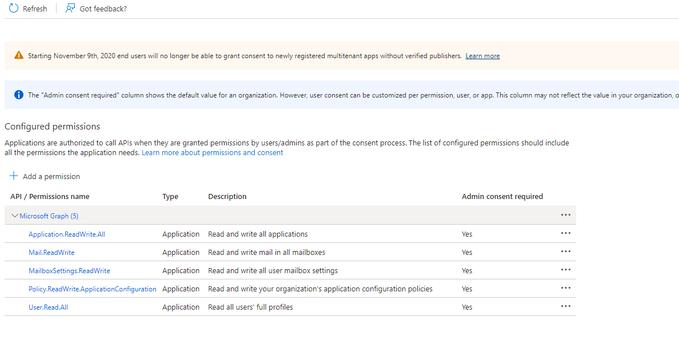
Task: Open User.Read.All permission link
Action: tap(48, 307)
